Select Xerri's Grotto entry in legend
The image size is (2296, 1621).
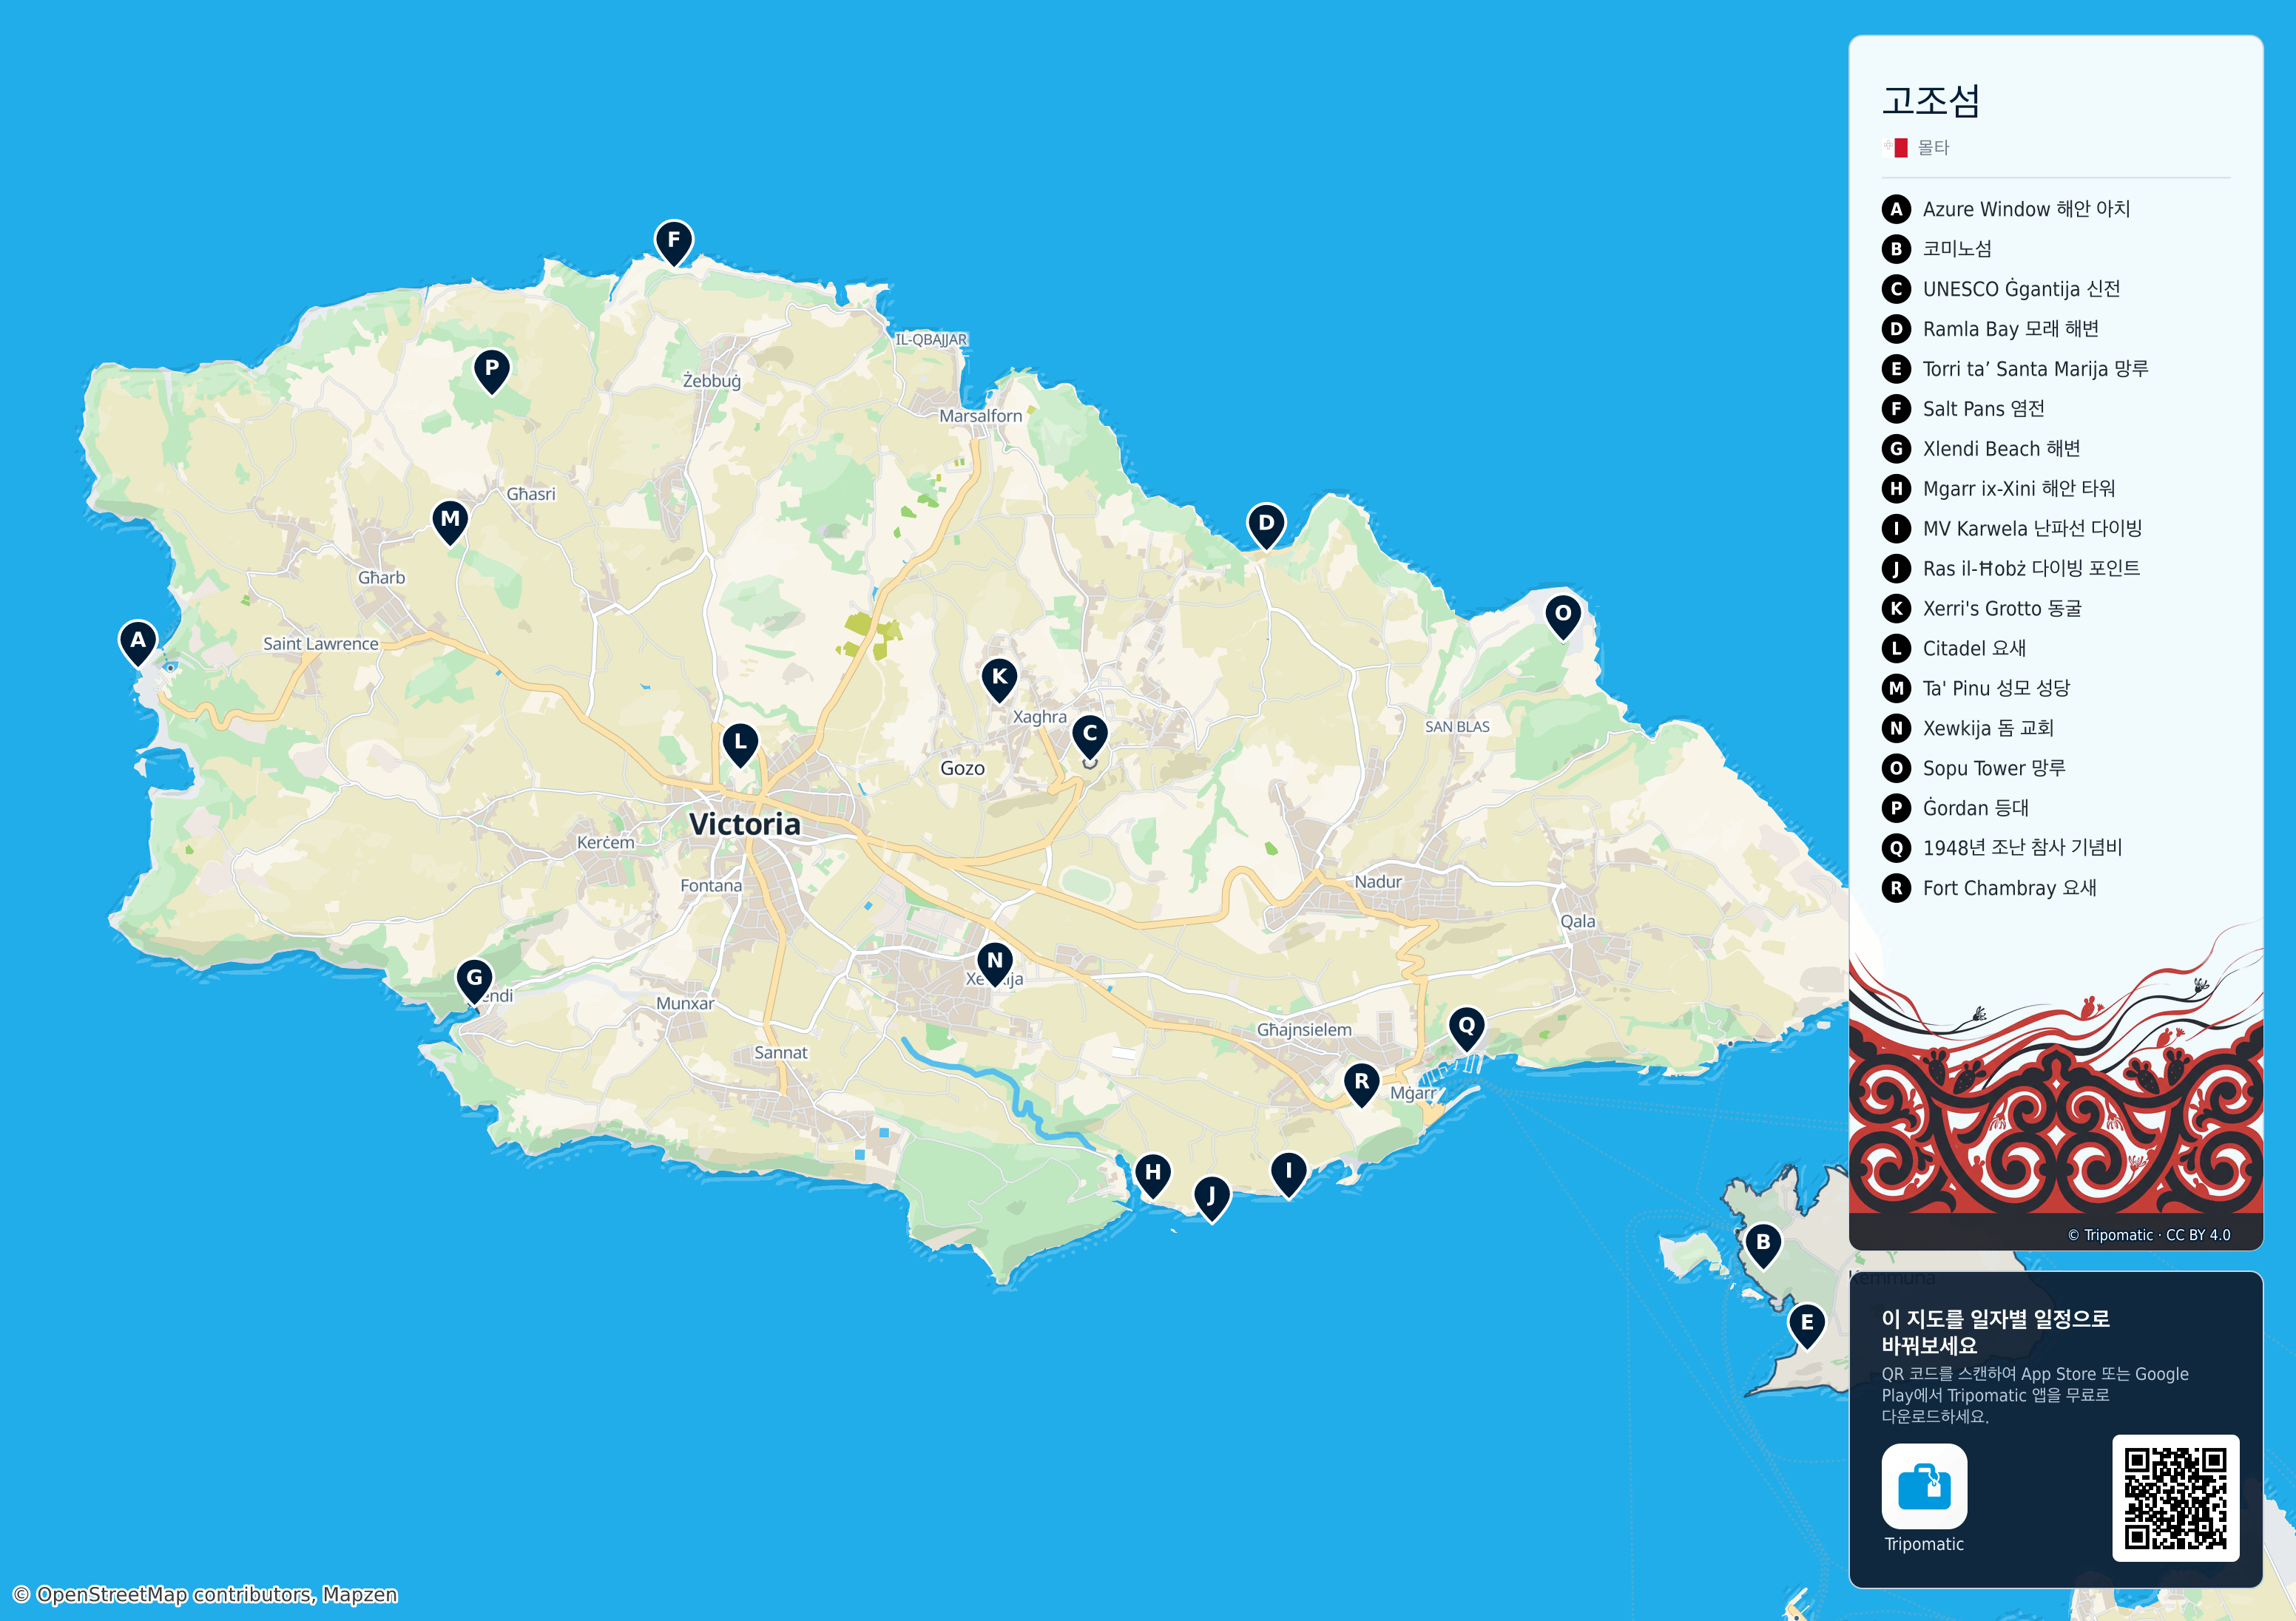click(1981, 608)
